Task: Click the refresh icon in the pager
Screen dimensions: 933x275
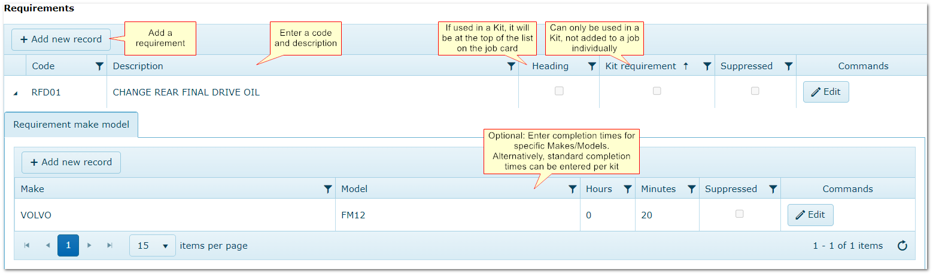Action: click(x=903, y=246)
